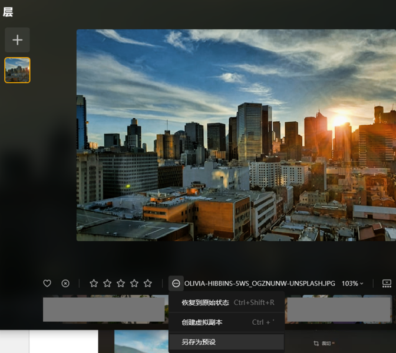Toggle the filmstrip panel icon
396x353 pixels.
(387, 284)
